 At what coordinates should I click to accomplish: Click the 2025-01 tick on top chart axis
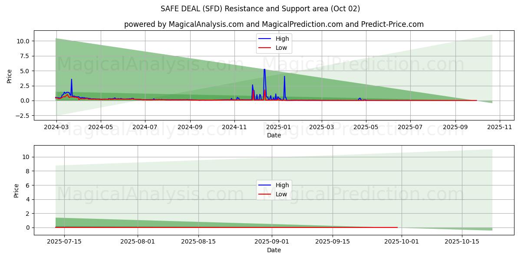pyautogui.click(x=278, y=127)
